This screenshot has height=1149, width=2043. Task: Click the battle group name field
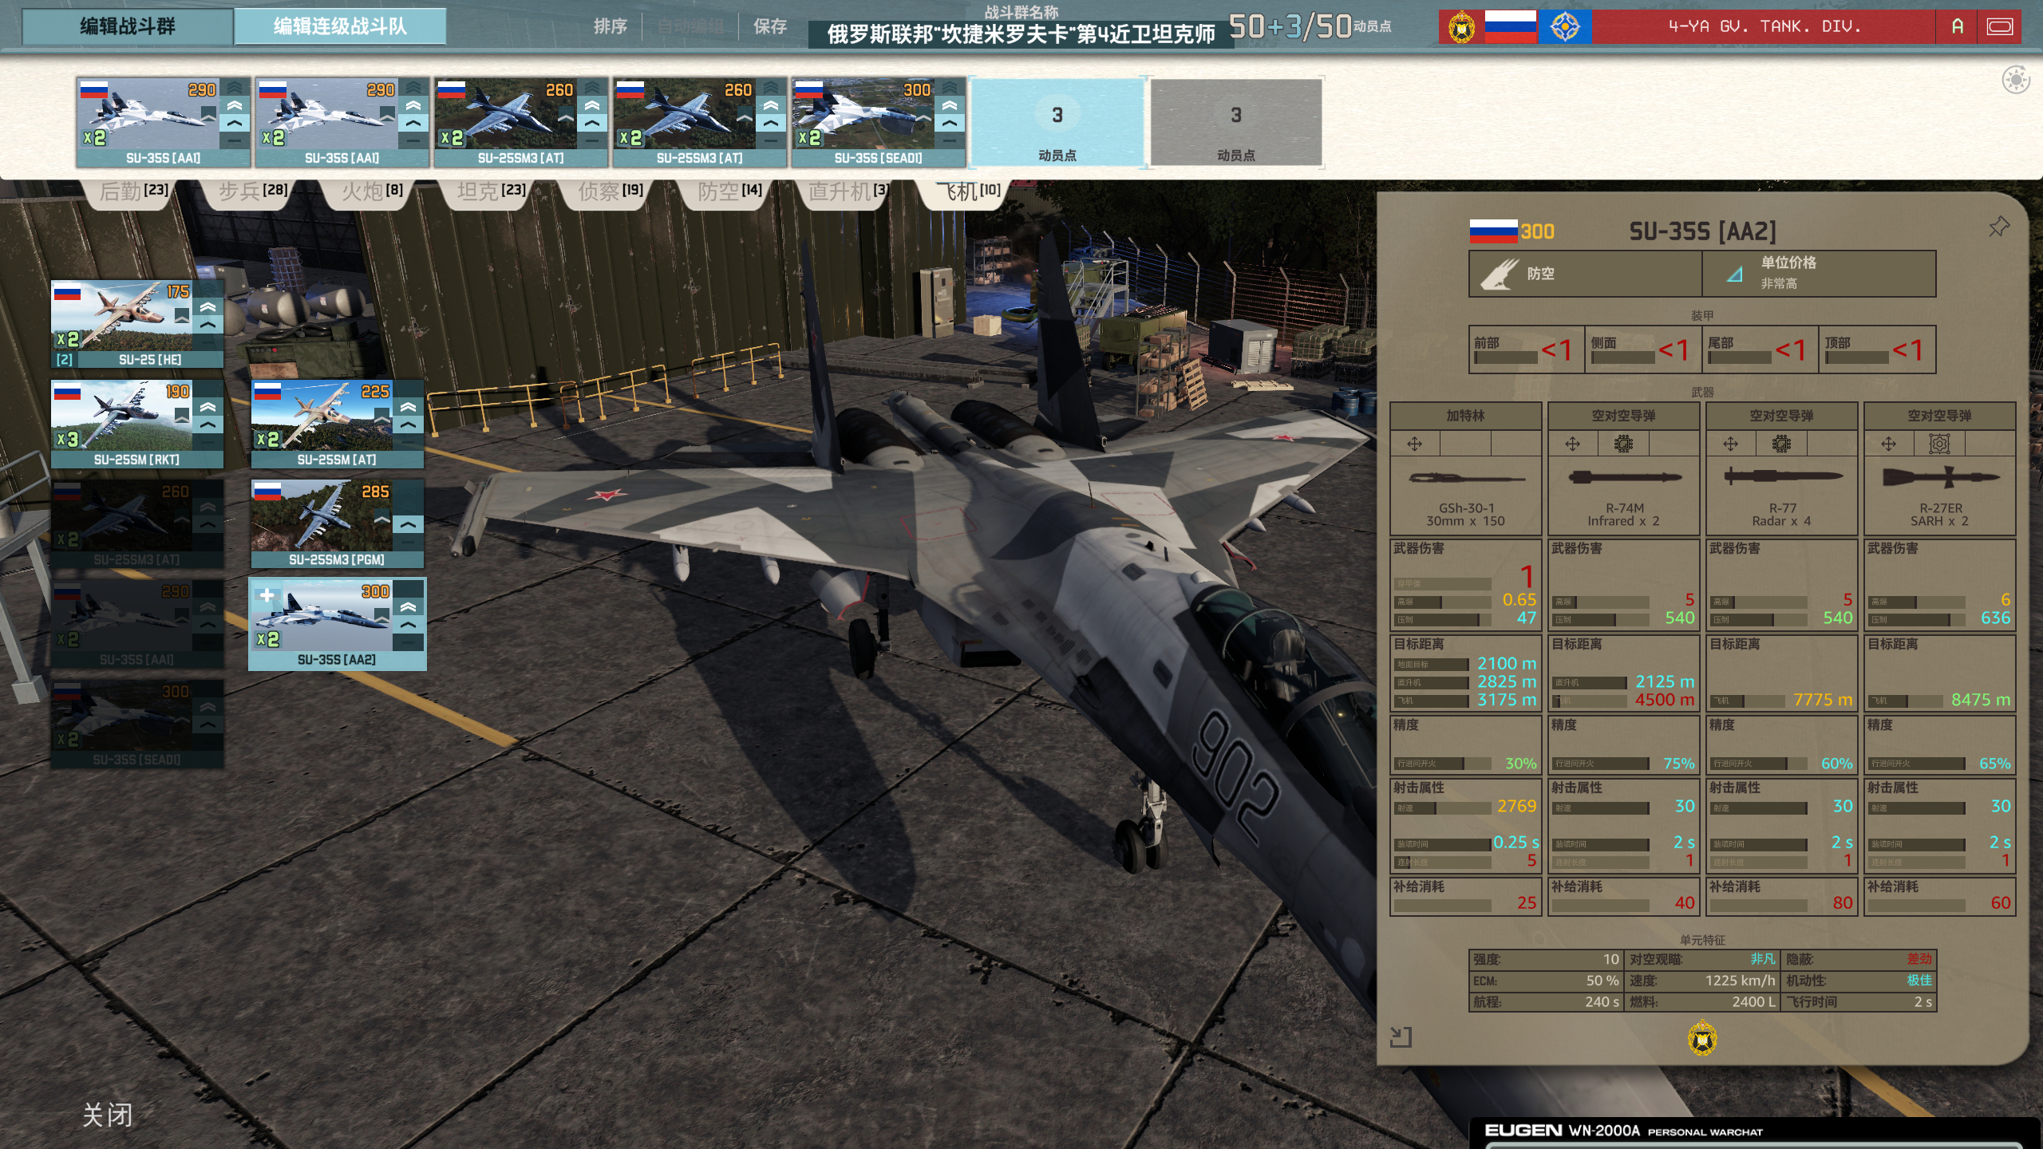click(1021, 34)
